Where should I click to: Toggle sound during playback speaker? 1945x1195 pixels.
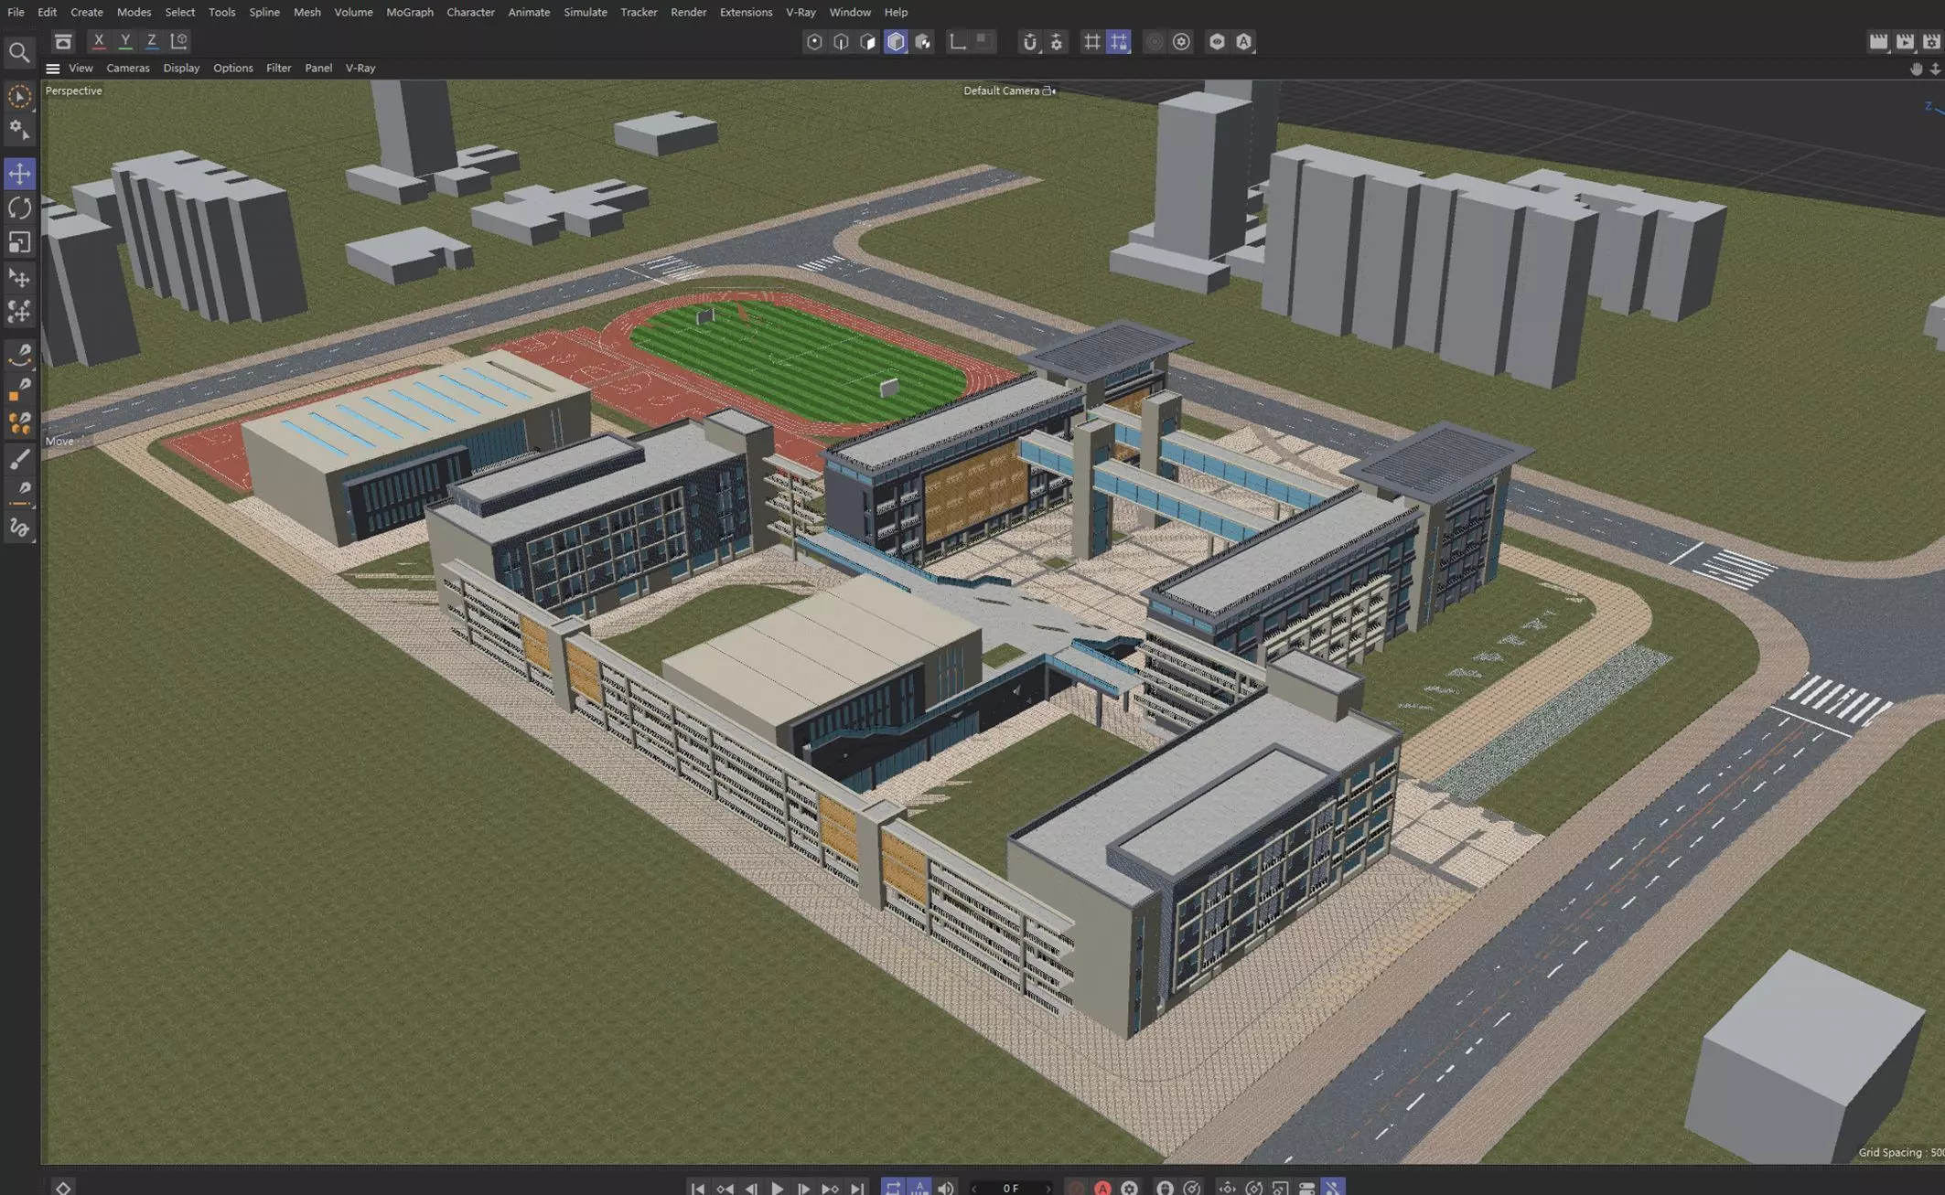coord(946,1187)
